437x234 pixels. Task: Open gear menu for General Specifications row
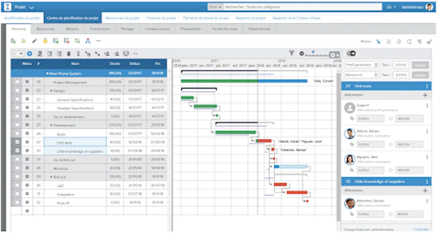coord(27,99)
